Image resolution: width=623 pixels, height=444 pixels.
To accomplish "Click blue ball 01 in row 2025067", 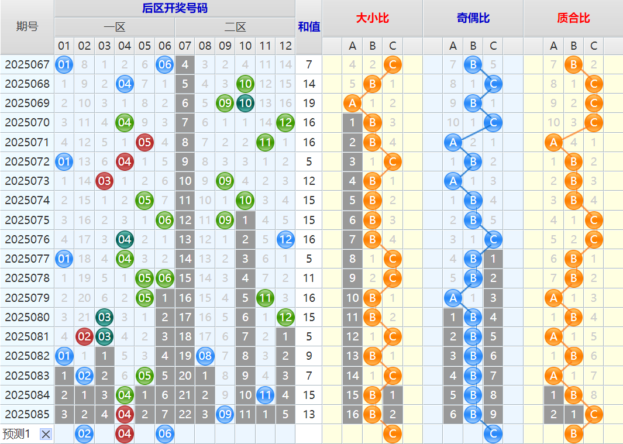I will (x=64, y=64).
